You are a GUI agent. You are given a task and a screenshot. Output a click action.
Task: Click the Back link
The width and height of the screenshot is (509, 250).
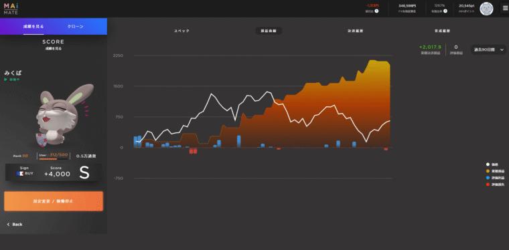coord(15,225)
